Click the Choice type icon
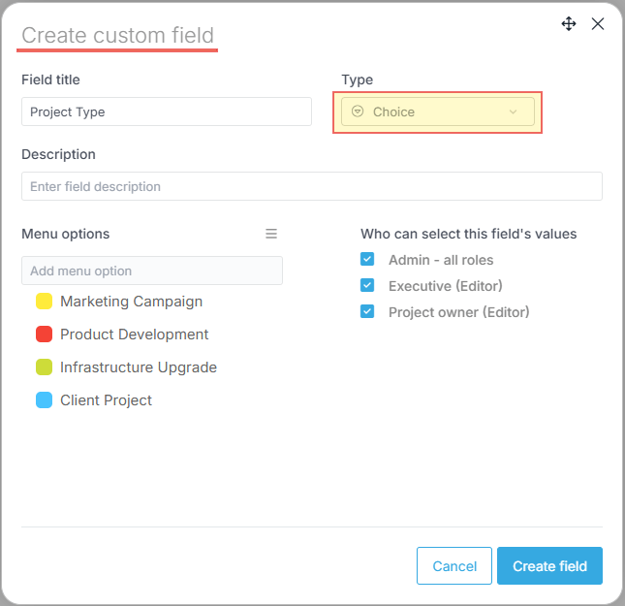The width and height of the screenshot is (625, 606). (358, 112)
